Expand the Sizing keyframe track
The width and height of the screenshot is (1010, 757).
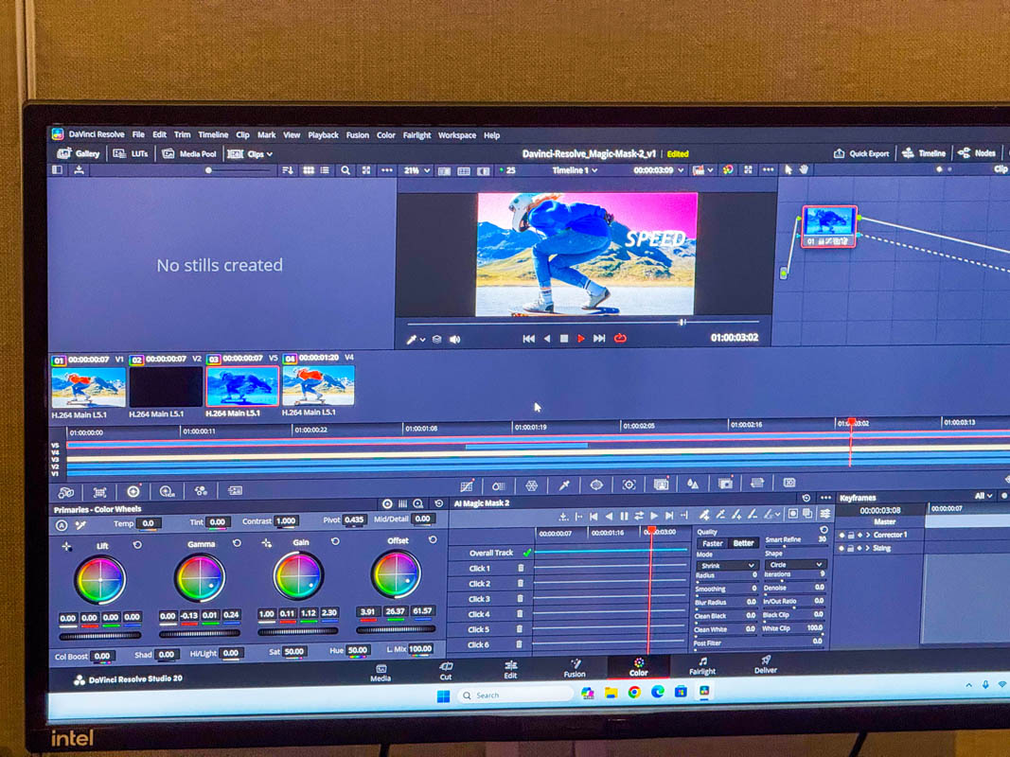(x=868, y=549)
